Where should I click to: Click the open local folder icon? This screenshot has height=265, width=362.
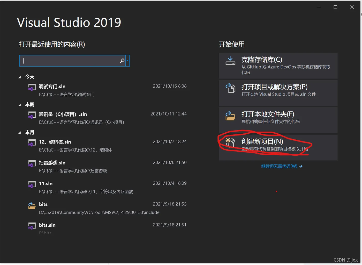(230, 116)
